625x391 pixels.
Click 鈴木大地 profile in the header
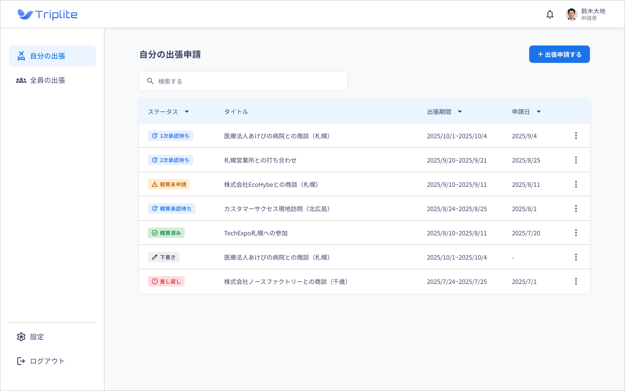coord(585,14)
